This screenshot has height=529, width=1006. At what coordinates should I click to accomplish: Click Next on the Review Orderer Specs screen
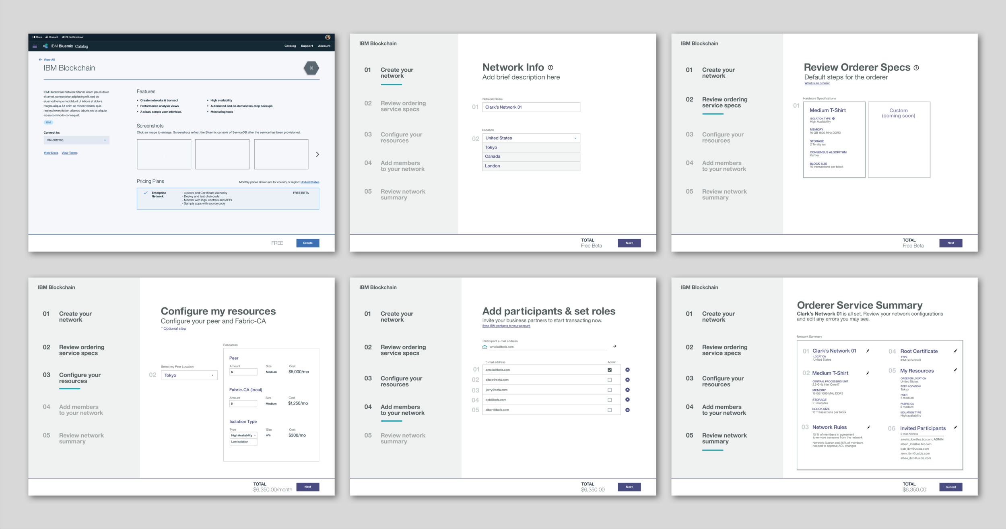pos(951,243)
